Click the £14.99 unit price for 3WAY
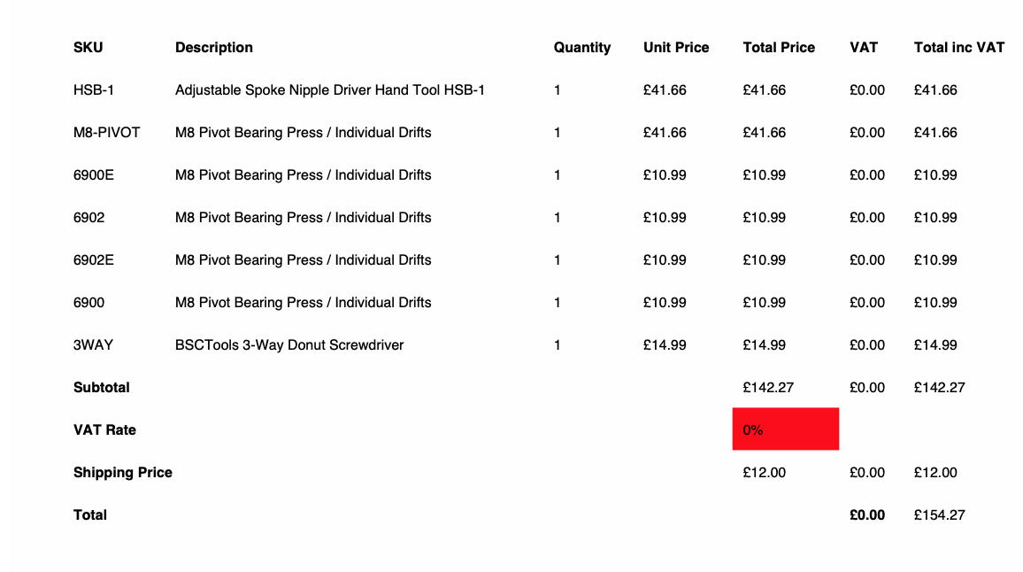Screen dimensions: 1023x572 (665, 344)
